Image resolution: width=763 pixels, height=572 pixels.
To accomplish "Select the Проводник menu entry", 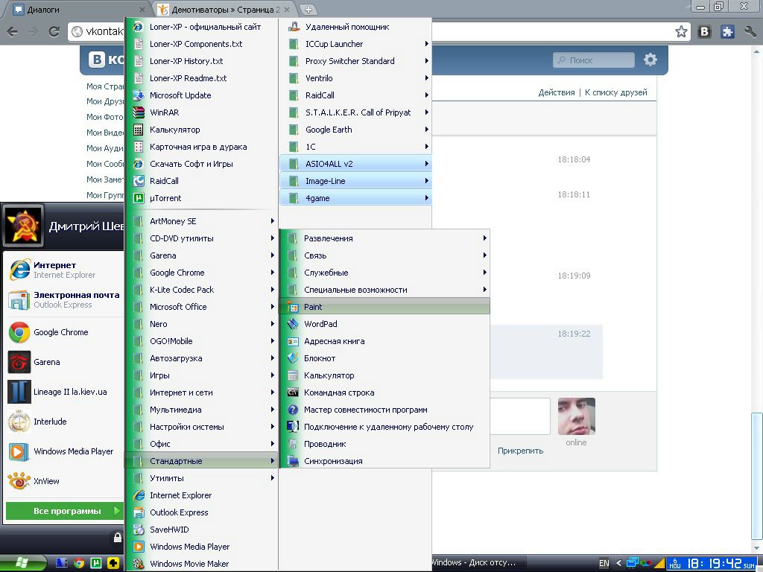I will [384, 444].
